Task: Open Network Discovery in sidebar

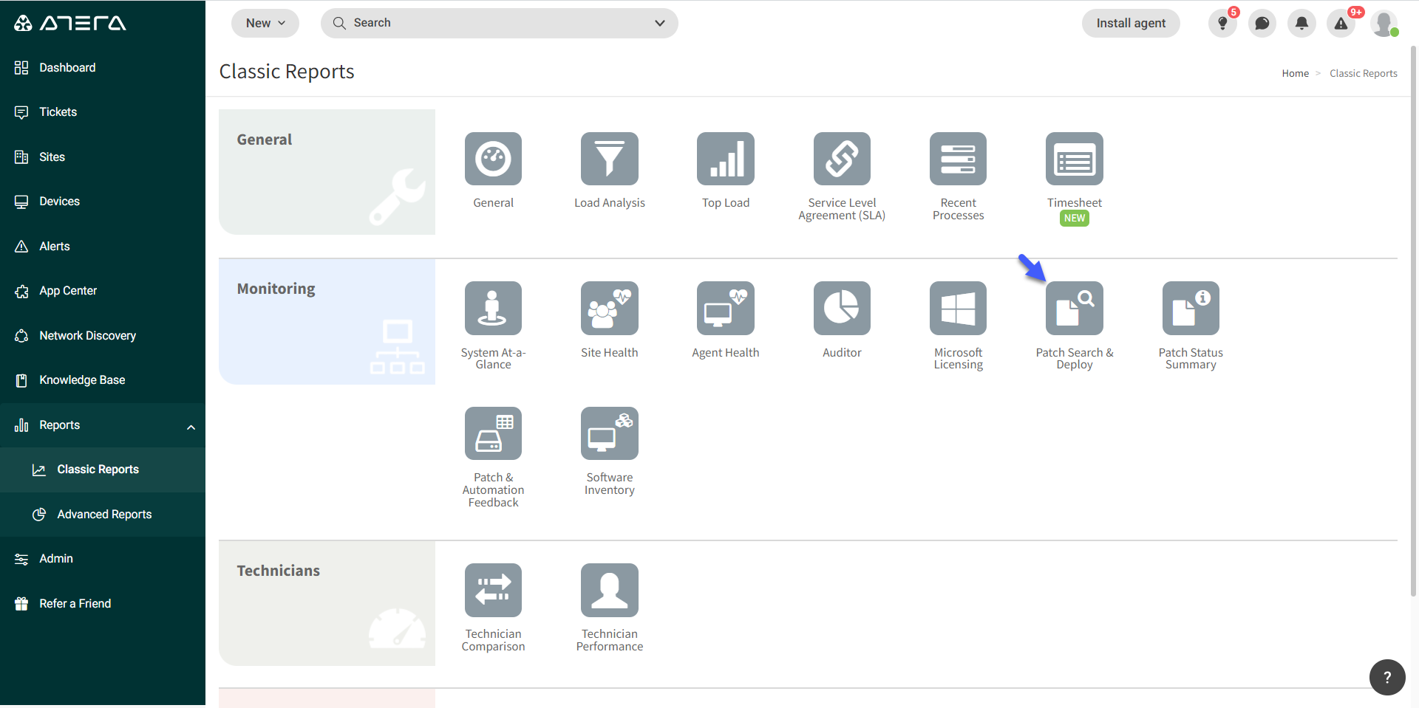Action: tap(103, 336)
